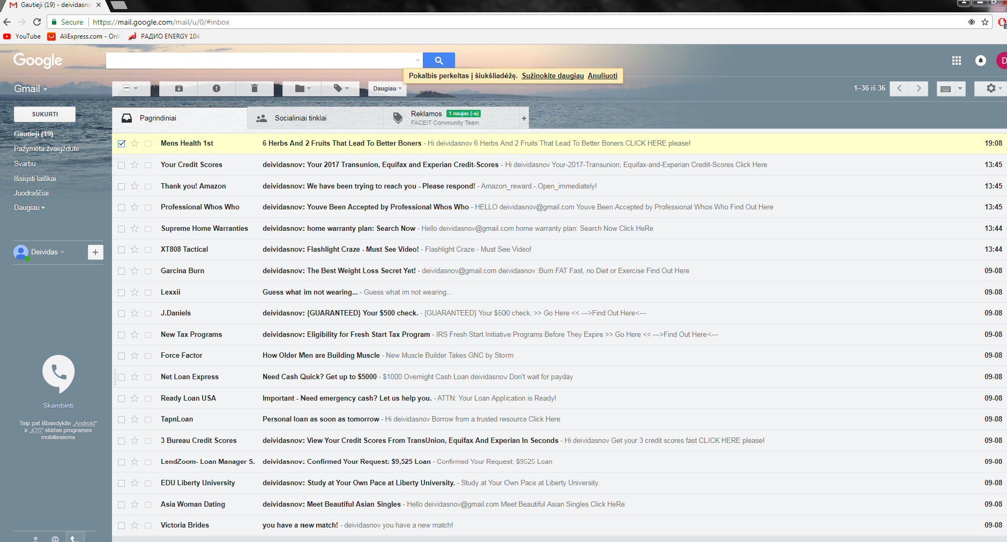
Task: Open the YouTube bookmark
Action: pos(22,36)
